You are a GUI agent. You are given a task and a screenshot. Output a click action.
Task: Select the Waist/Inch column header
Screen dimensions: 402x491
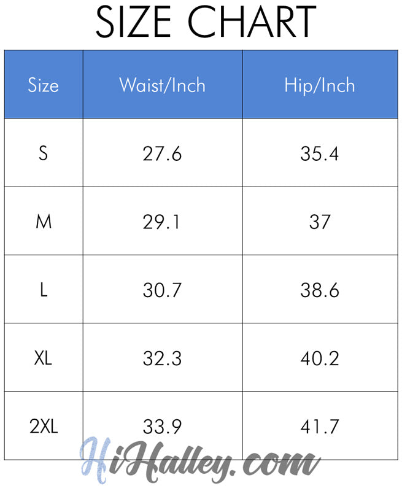[x=163, y=85]
